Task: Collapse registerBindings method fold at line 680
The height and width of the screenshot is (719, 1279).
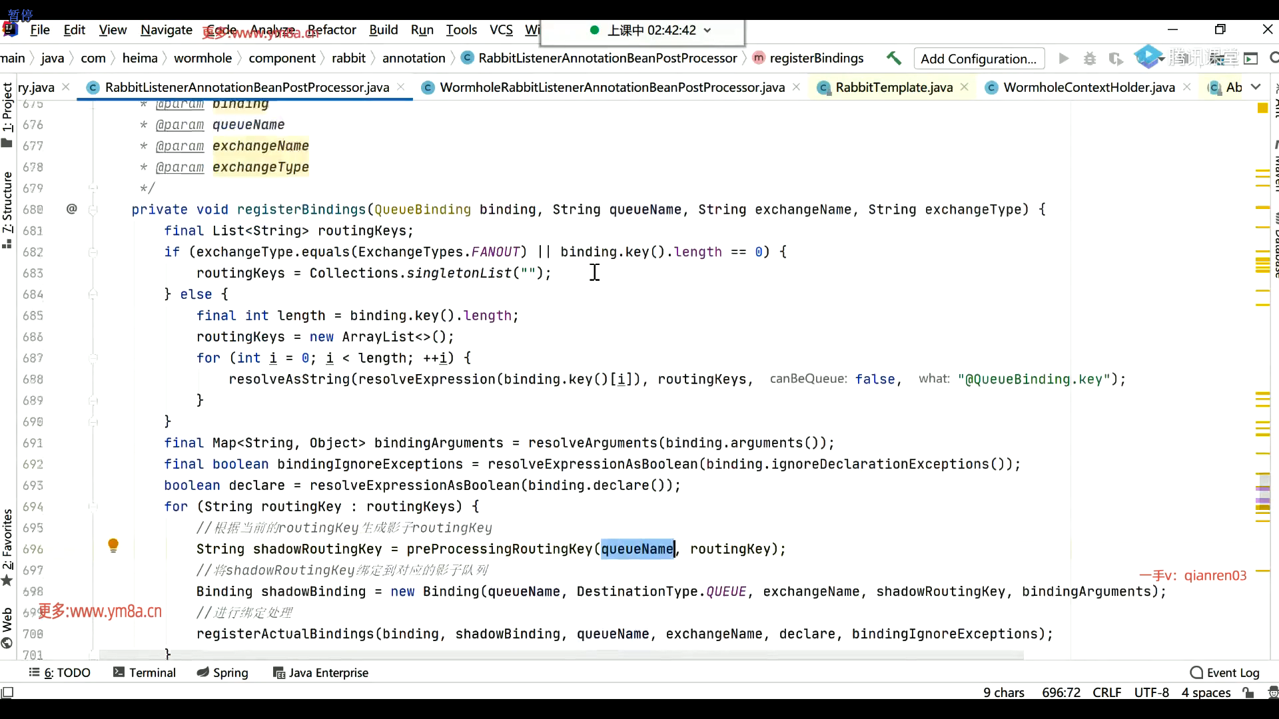Action: (x=93, y=210)
